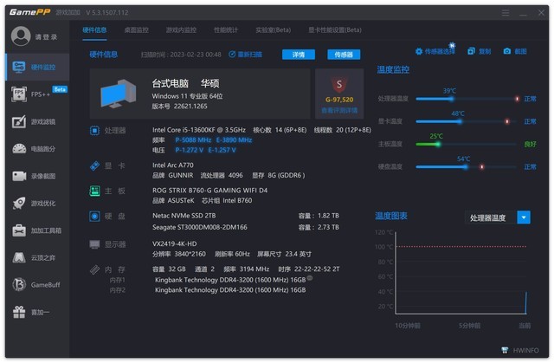Click the 详情 details button
Screen dimensions: 554x363
(299, 55)
